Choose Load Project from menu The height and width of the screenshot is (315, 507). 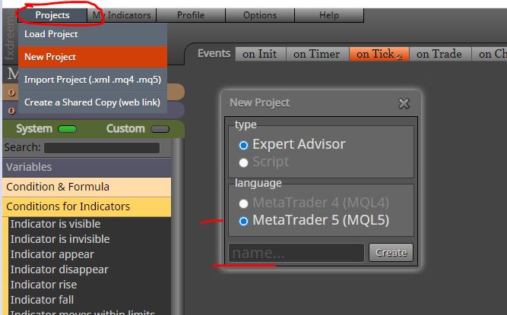[93, 34]
